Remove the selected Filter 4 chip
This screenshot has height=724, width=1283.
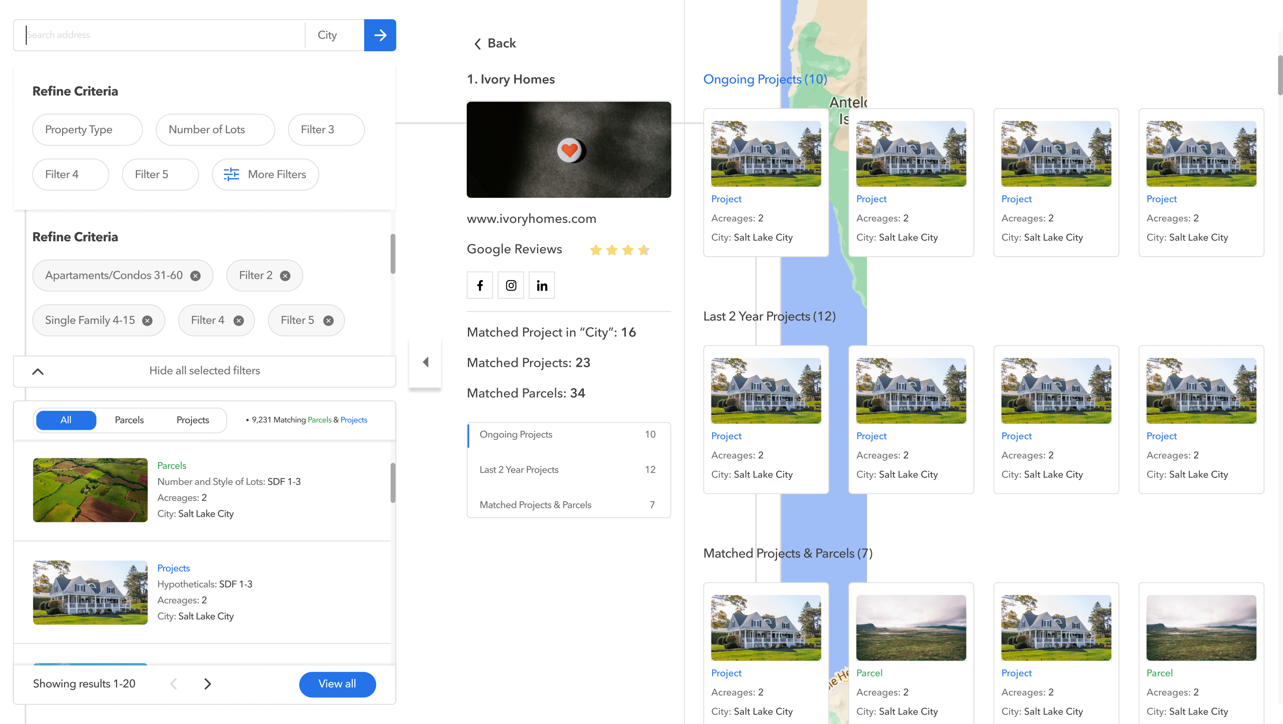pos(239,321)
